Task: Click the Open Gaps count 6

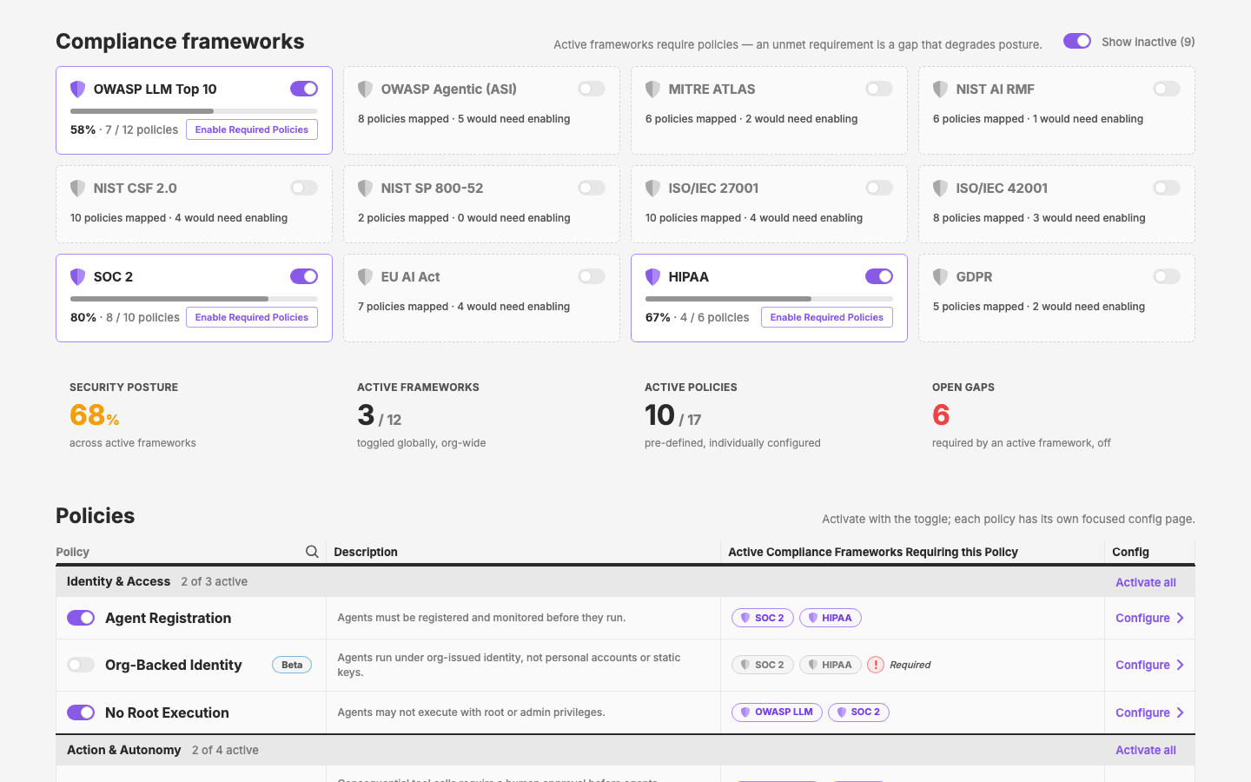Action: [941, 415]
